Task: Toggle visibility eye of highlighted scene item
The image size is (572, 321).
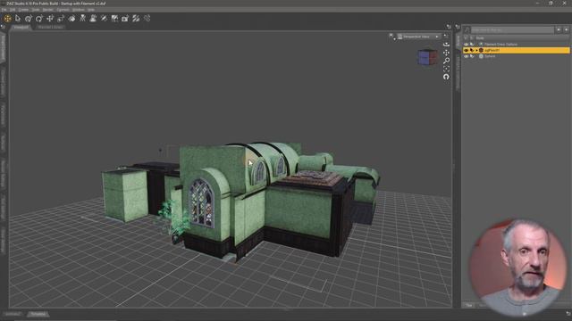Action: tap(466, 50)
